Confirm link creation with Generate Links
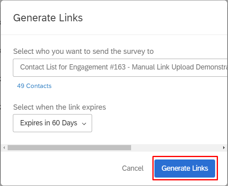Image resolution: width=228 pixels, height=186 pixels. click(185, 168)
